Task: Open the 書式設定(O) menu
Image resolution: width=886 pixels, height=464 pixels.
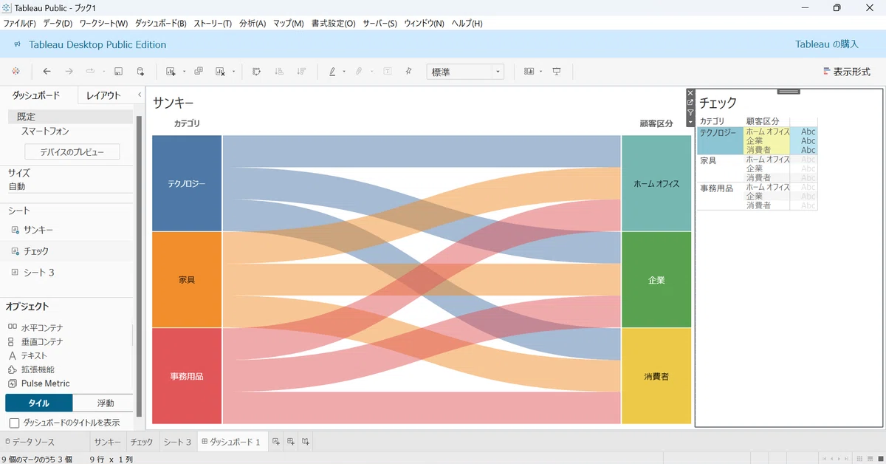Action: pyautogui.click(x=333, y=24)
